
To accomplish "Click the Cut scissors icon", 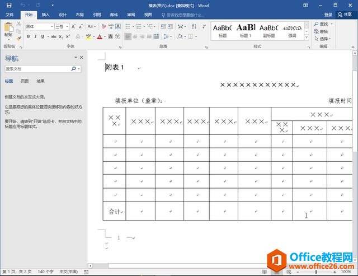I will 18,24.
